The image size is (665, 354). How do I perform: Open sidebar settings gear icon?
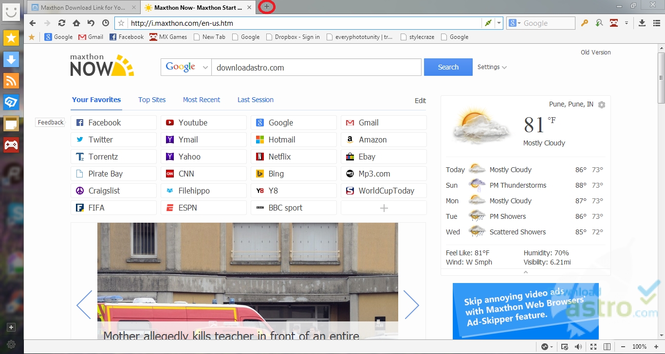[11, 344]
